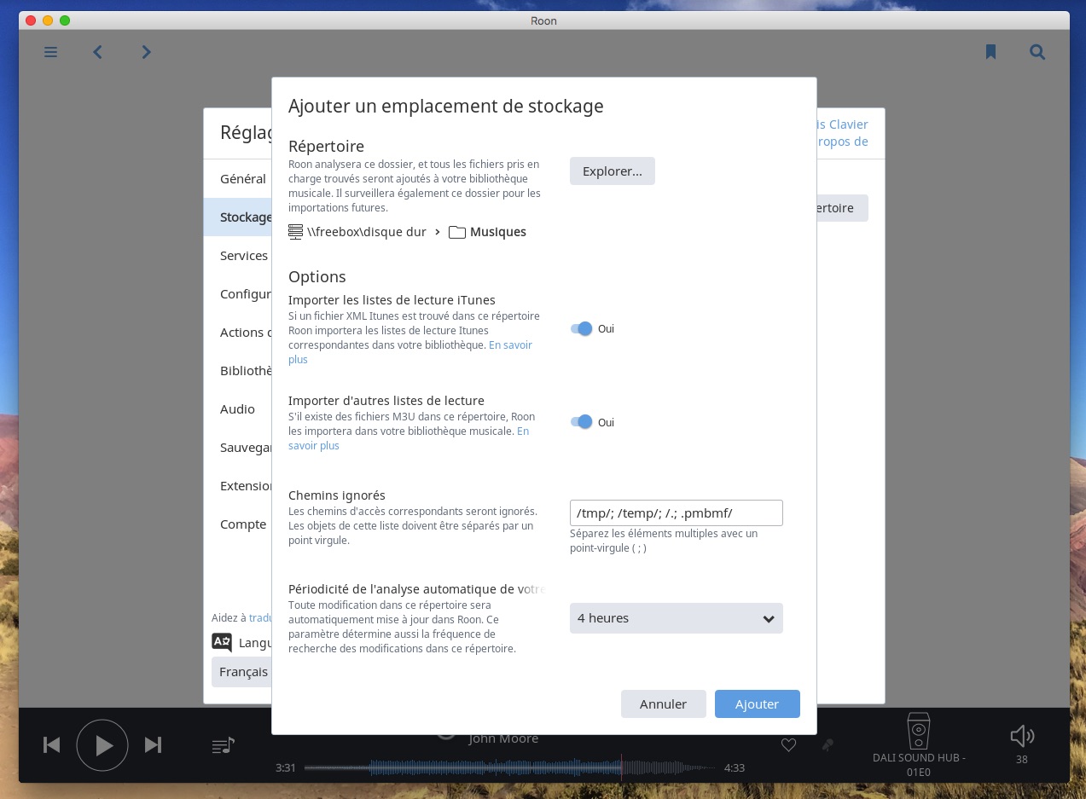Select the Audio settings tab
Viewport: 1086px width, 799px height.
point(237,409)
